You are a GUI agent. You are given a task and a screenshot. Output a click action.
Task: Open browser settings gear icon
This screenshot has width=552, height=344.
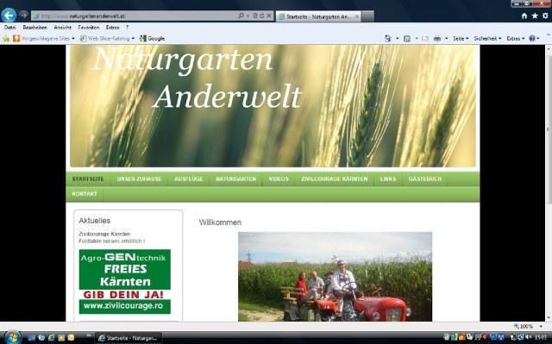click(545, 16)
